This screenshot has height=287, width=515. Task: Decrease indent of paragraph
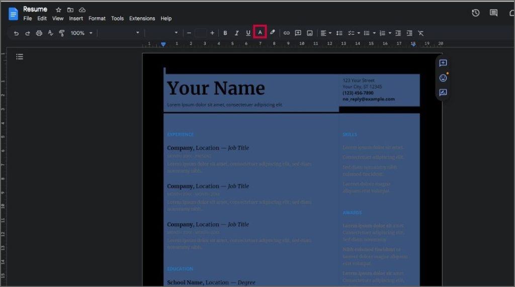pos(398,33)
